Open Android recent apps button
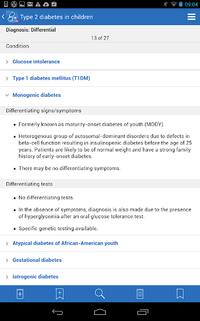The width and height of the screenshot is (200, 321). (x=142, y=312)
